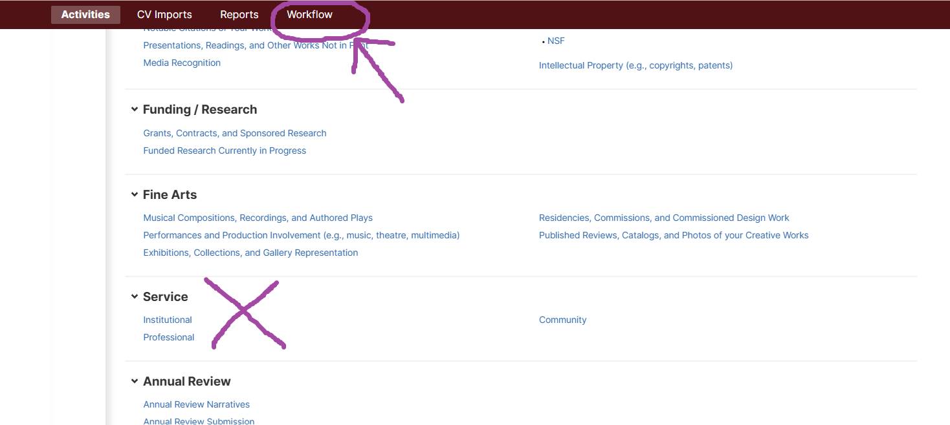Image resolution: width=950 pixels, height=425 pixels.
Task: Select the Activities tab
Action: (x=85, y=14)
